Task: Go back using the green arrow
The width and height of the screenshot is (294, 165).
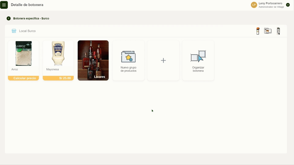Action: [9, 18]
